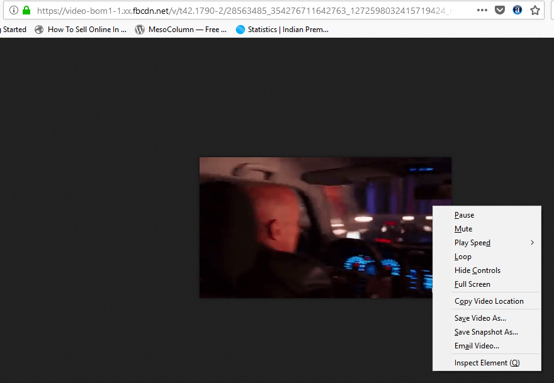The height and width of the screenshot is (383, 554).
Task: Select Full Screen from context menu
Action: pyautogui.click(x=472, y=284)
